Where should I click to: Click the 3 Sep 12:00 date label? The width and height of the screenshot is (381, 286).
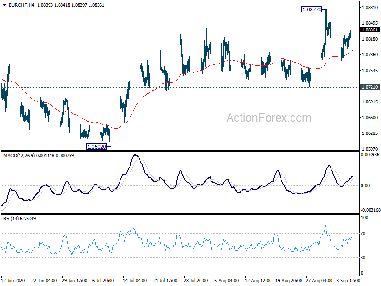coord(348,280)
